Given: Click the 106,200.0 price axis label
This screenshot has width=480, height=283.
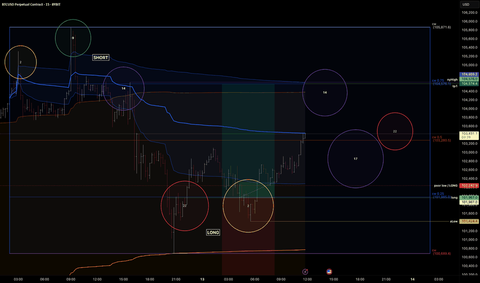Looking at the screenshot, I should pyautogui.click(x=469, y=12).
